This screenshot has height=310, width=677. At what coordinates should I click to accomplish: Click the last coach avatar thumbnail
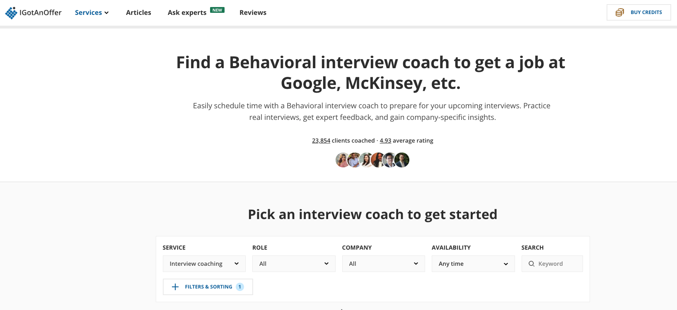402,160
